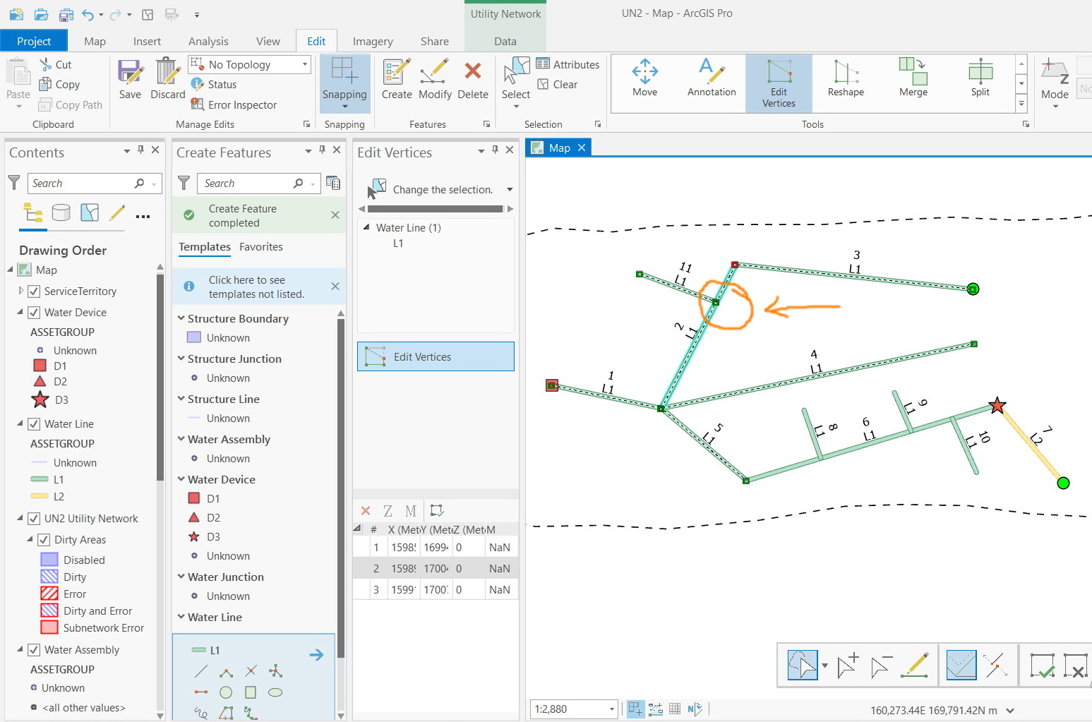The height and width of the screenshot is (722, 1092).
Task: Open the No Topology dropdown
Action: pyautogui.click(x=250, y=64)
